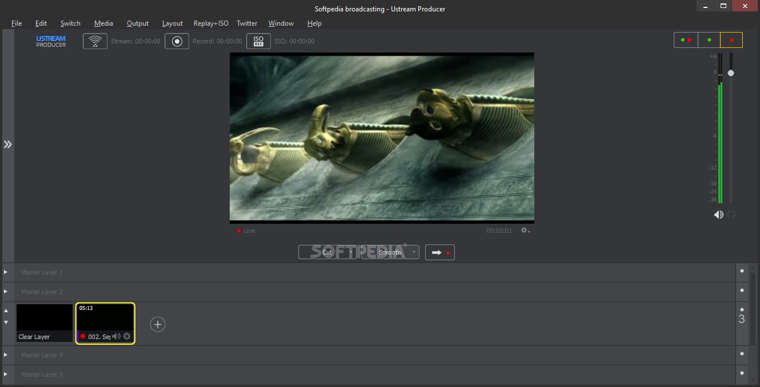Open the Twitter menu
760x387 pixels.
tap(247, 23)
